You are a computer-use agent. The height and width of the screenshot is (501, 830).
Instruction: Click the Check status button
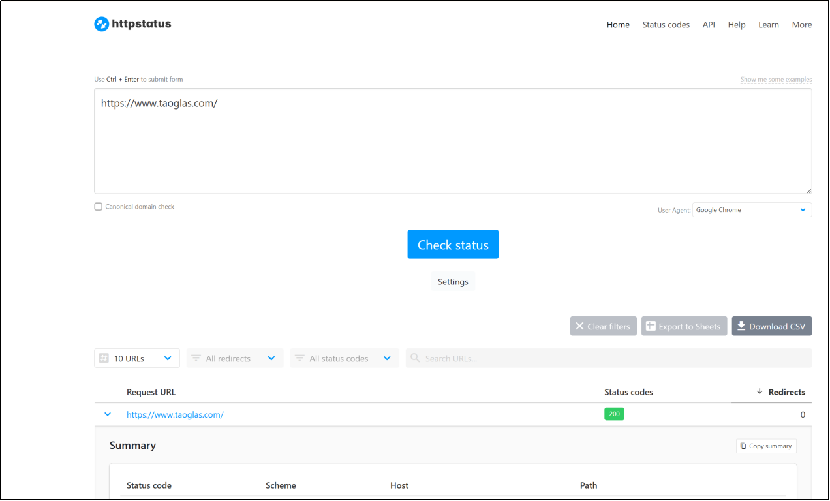[x=453, y=245]
